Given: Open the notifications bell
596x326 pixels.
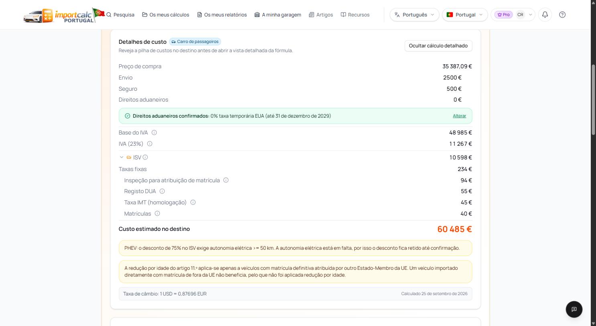Looking at the screenshot, I should click(545, 15).
